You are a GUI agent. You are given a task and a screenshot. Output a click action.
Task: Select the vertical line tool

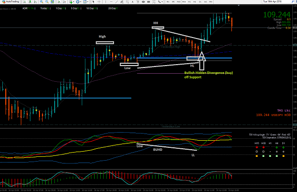point(105,2)
